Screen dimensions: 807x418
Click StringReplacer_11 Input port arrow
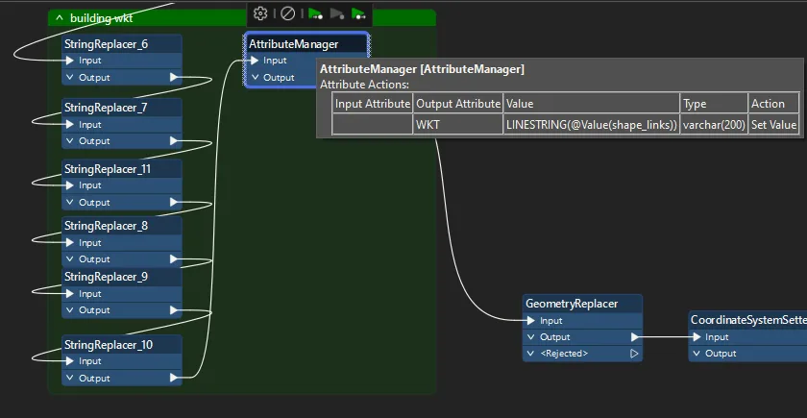click(70, 185)
